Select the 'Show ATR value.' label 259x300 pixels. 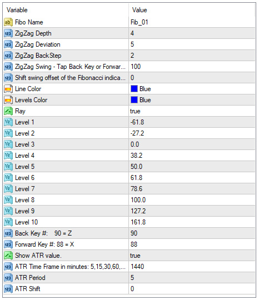click(x=38, y=255)
